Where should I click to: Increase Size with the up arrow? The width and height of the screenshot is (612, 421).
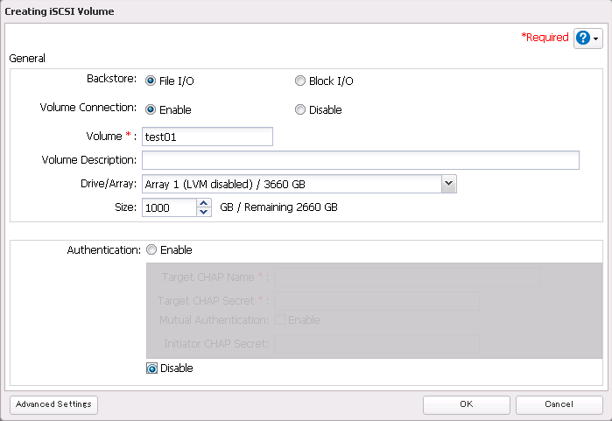[x=204, y=203]
